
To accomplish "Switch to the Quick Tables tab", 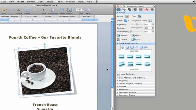I will point(31,16).
